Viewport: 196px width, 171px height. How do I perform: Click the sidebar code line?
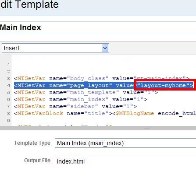click(x=75, y=106)
